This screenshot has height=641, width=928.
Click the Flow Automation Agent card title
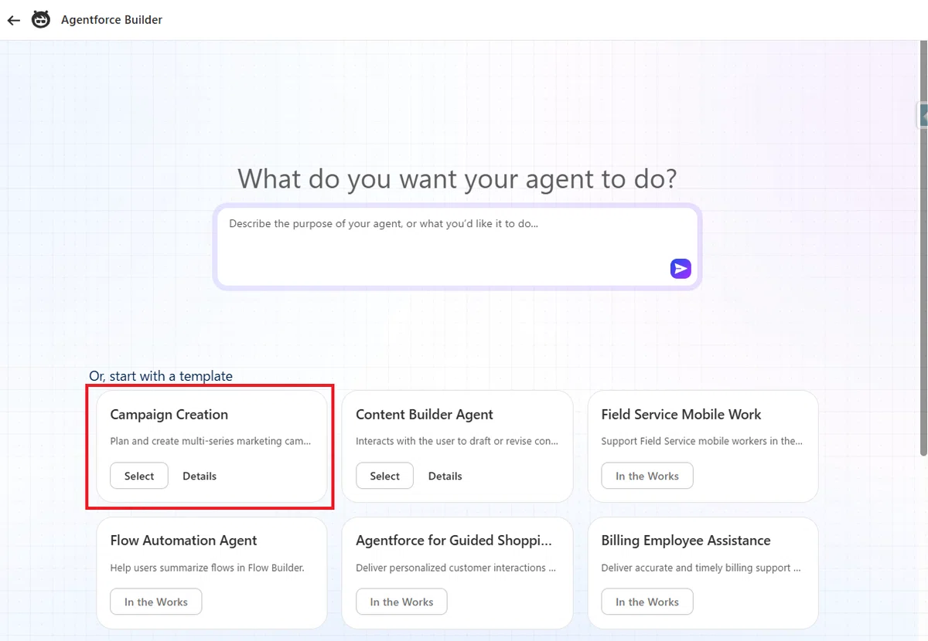tap(183, 541)
